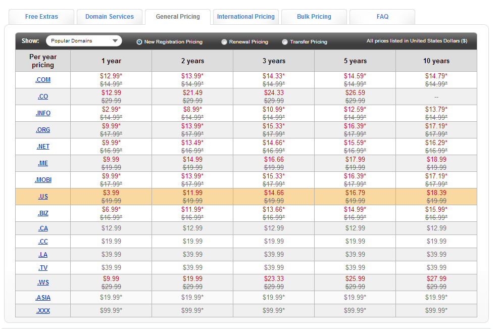
Task: Click the .BIZ 1 year price $6.99*
Action: point(111,209)
